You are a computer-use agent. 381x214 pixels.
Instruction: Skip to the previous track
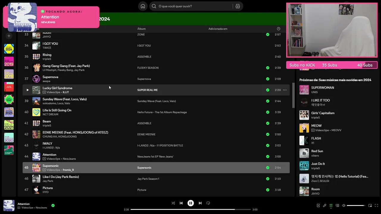pyautogui.click(x=181, y=203)
